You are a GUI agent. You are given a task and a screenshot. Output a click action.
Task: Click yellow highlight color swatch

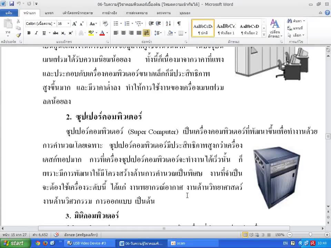point(91,33)
